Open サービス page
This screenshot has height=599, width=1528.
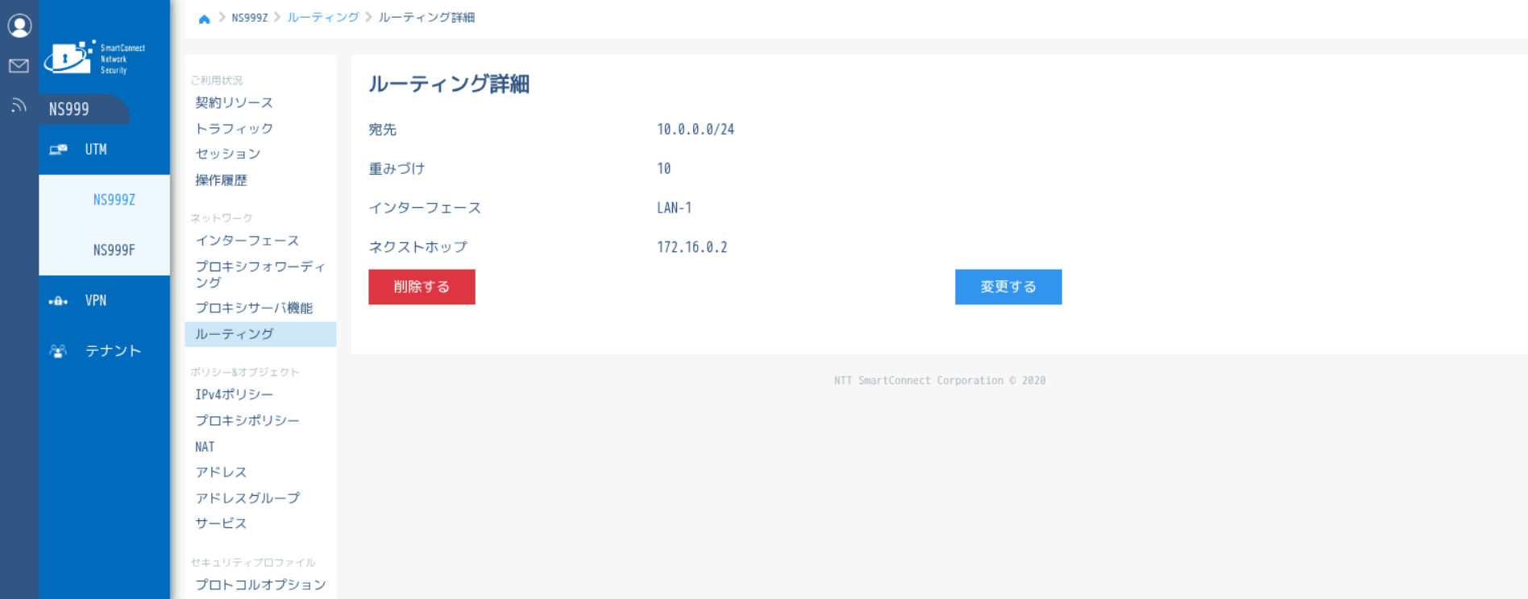[222, 523]
